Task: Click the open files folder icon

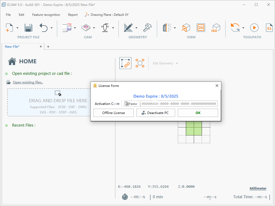Action: click(x=8, y=82)
